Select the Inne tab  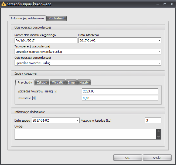tap(71, 82)
